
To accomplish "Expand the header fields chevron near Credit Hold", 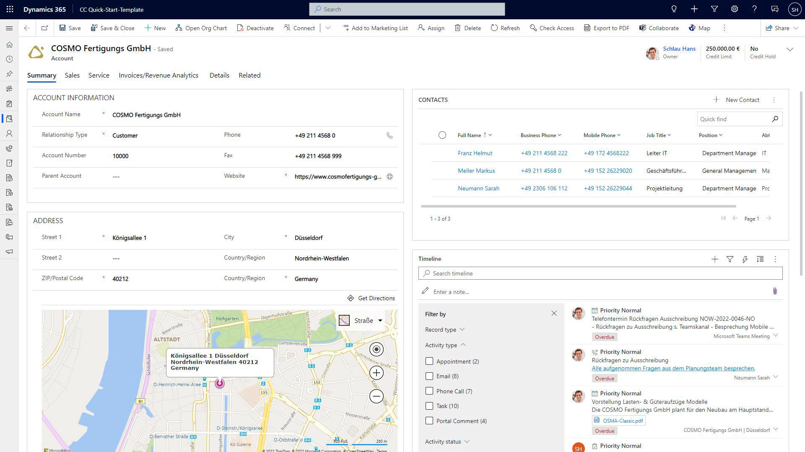I will pyautogui.click(x=790, y=49).
